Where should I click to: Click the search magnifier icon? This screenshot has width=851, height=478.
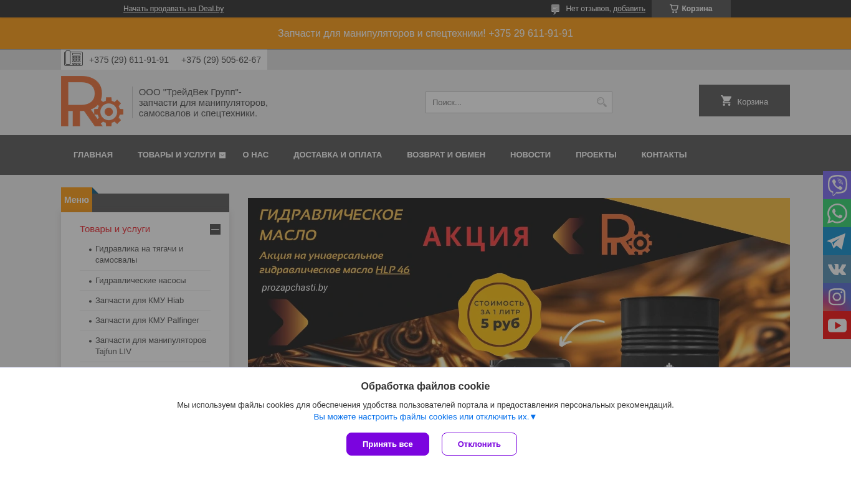602,102
